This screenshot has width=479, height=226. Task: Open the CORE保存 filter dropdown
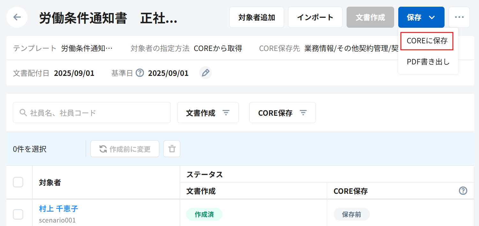[282, 113]
